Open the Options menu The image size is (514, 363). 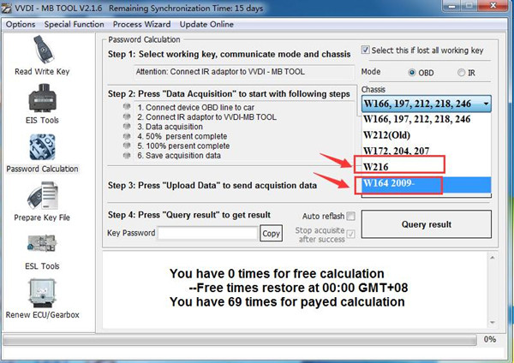click(21, 24)
